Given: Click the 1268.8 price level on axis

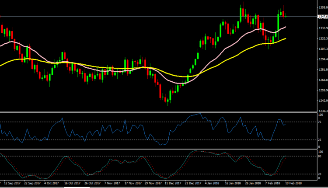Looking at the screenshot, I should click(323, 80).
